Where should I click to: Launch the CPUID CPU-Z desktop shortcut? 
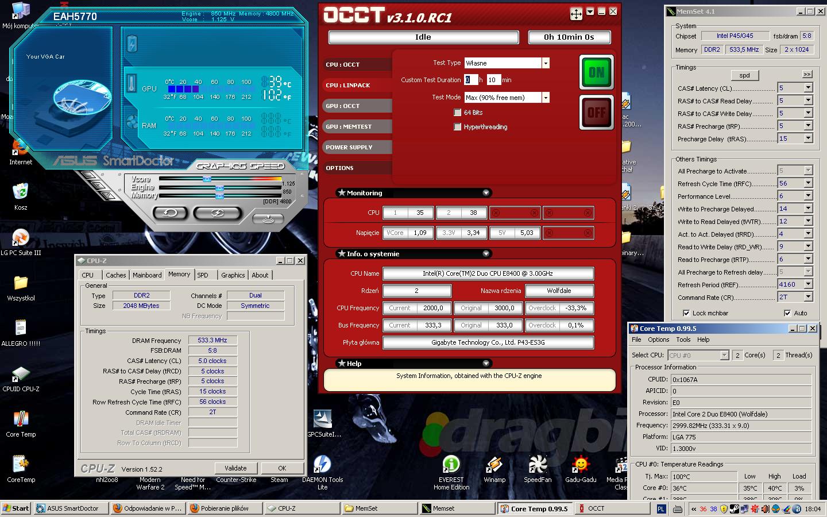21,373
